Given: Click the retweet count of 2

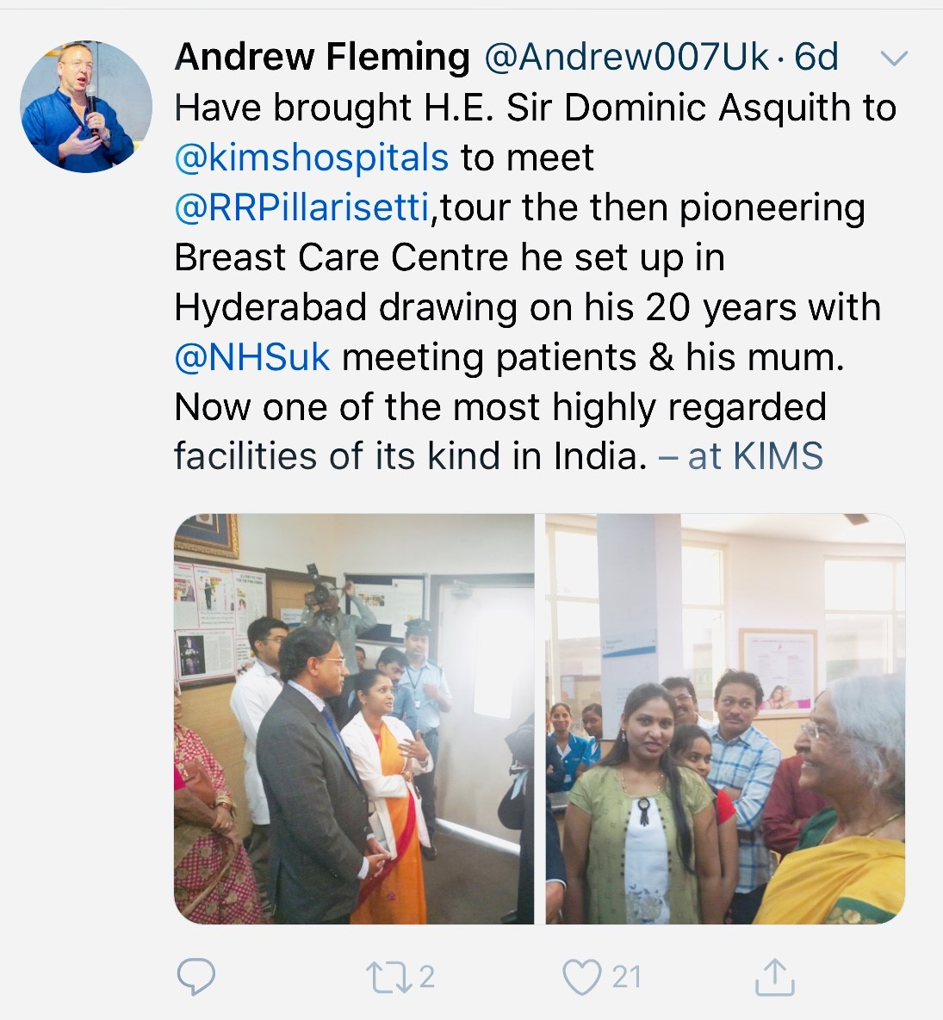Looking at the screenshot, I should coord(426,977).
